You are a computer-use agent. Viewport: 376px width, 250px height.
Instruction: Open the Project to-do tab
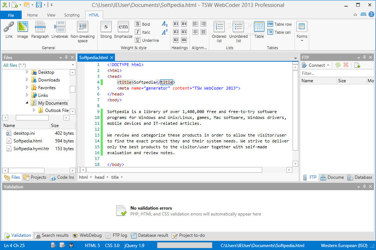(x=189, y=235)
